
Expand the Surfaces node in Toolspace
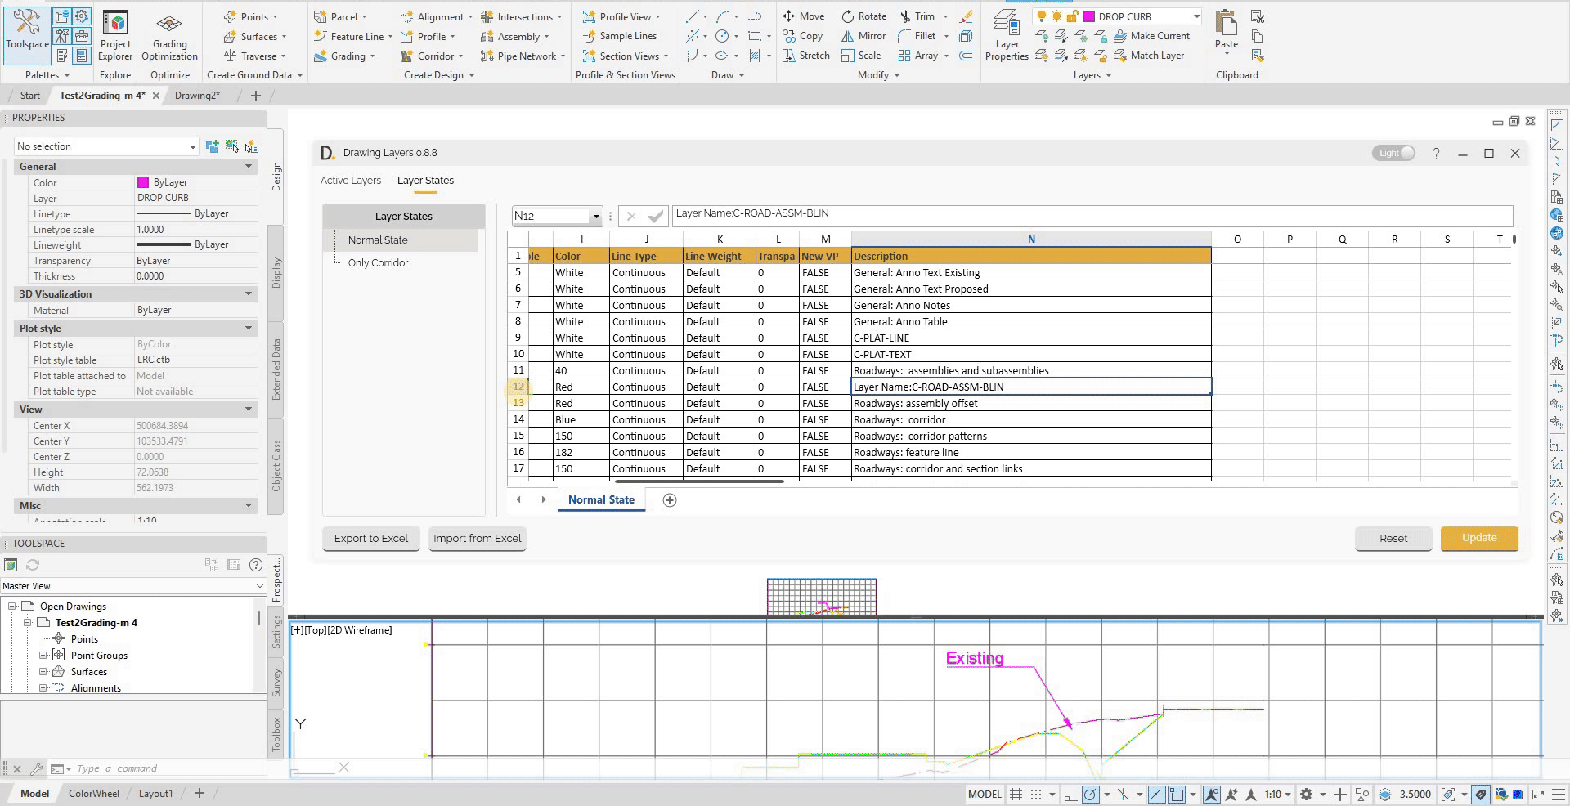[x=45, y=671]
